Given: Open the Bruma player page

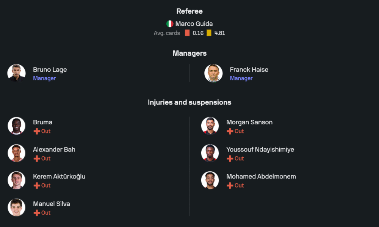Looking at the screenshot, I should pos(42,122).
